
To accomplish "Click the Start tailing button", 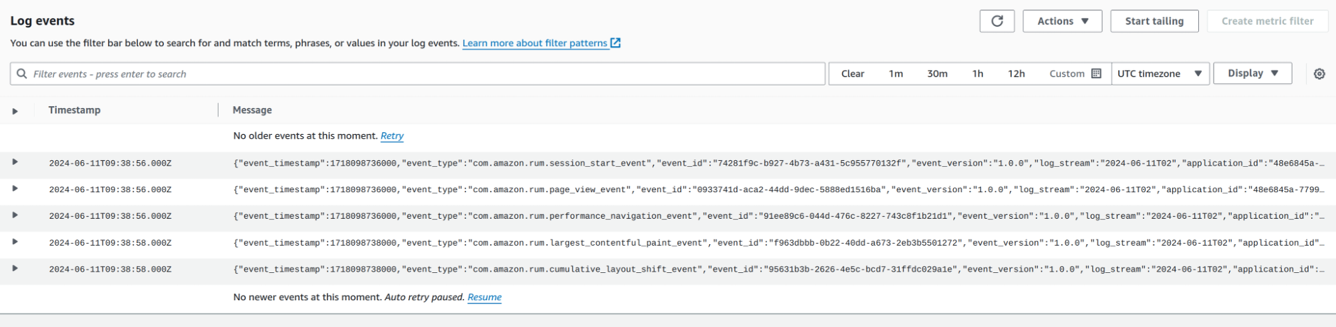I will pyautogui.click(x=1154, y=21).
